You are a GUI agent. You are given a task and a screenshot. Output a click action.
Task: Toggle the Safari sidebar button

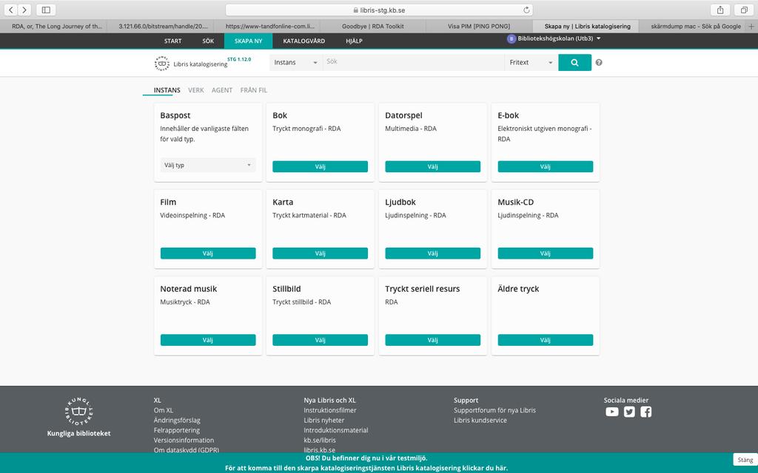point(46,10)
